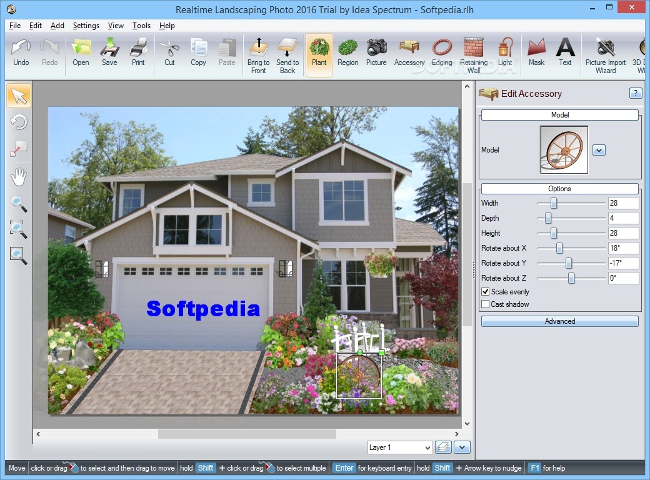Click the Redo toolbar icon
Screen dimensions: 650x480
click(x=50, y=53)
